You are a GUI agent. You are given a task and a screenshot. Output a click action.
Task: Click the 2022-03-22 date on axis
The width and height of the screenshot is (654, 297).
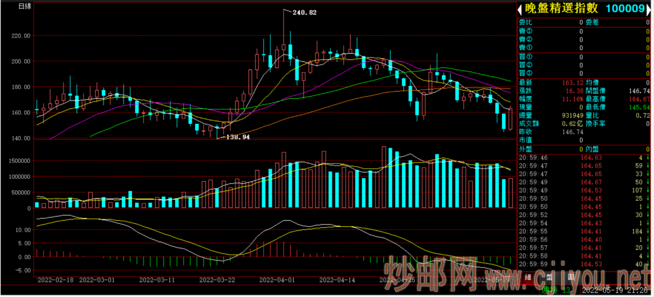pyautogui.click(x=217, y=280)
